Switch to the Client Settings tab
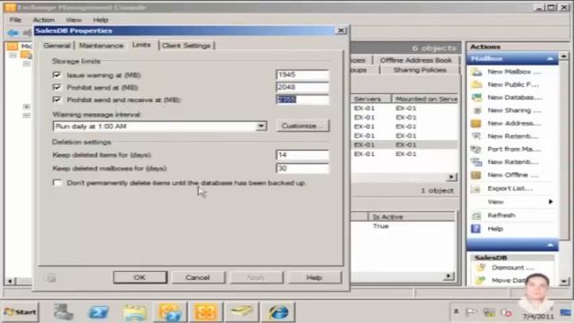 [187, 46]
